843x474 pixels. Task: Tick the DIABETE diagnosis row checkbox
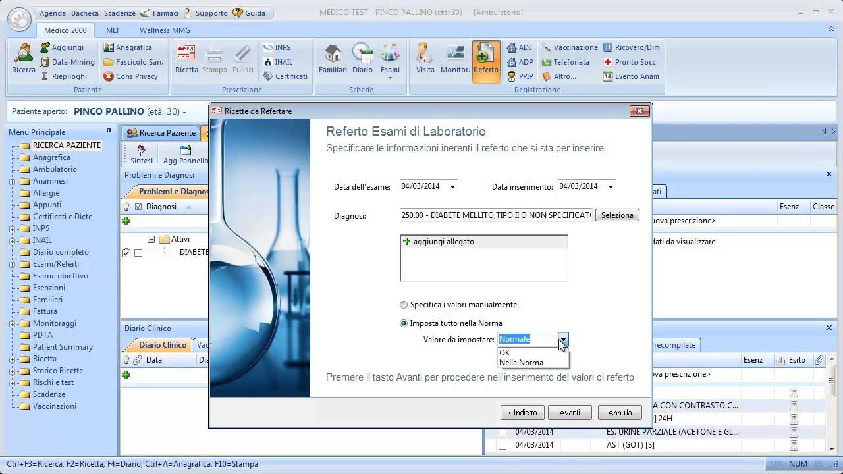point(138,252)
